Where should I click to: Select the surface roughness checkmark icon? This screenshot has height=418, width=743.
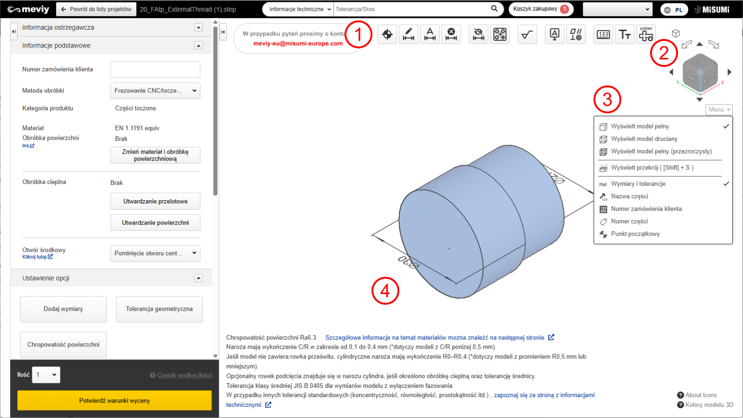[527, 34]
